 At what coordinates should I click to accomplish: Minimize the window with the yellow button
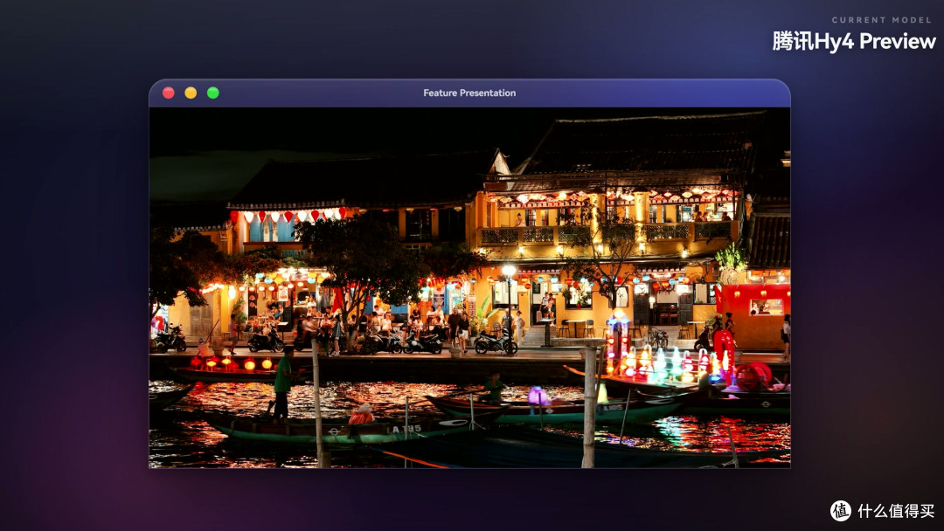[191, 93]
